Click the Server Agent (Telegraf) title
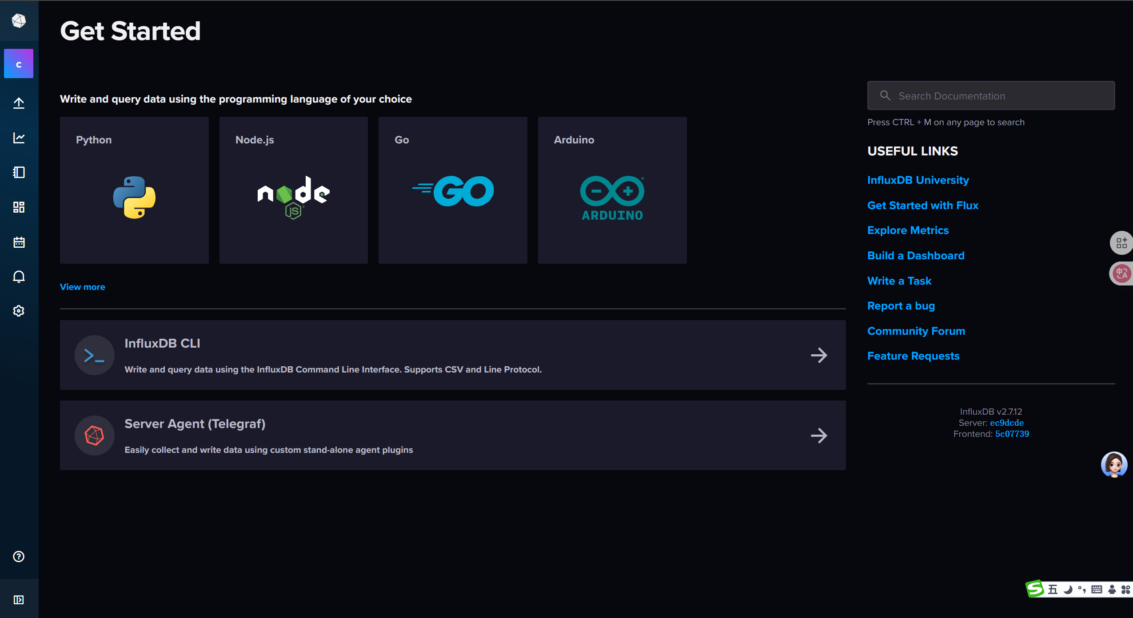 pyautogui.click(x=195, y=424)
